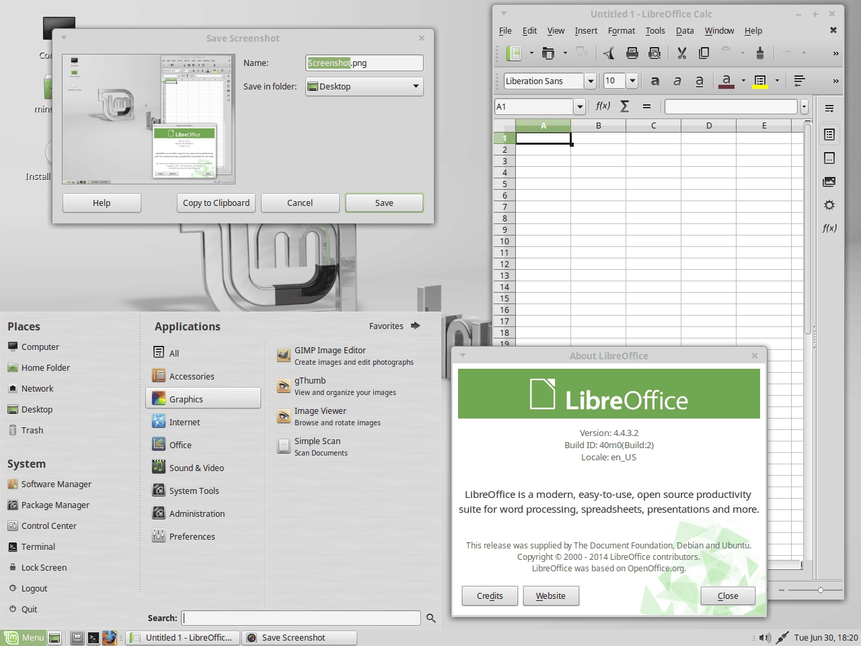Open the File menu in Calc
Image resolution: width=861 pixels, height=646 pixels.
[505, 30]
